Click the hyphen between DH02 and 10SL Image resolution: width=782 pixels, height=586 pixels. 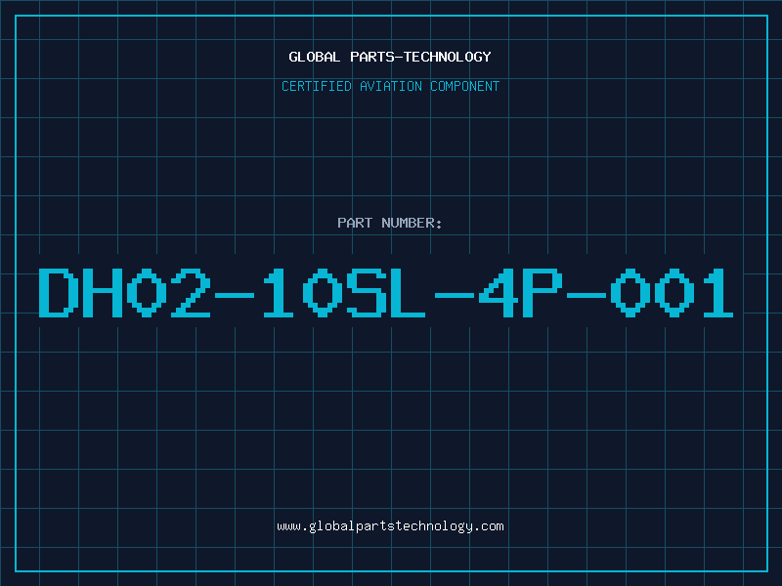click(x=235, y=296)
